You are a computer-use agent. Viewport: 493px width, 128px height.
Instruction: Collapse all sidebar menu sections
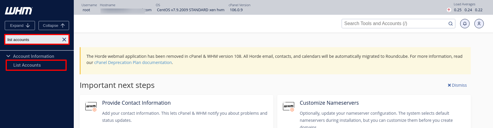point(54,25)
